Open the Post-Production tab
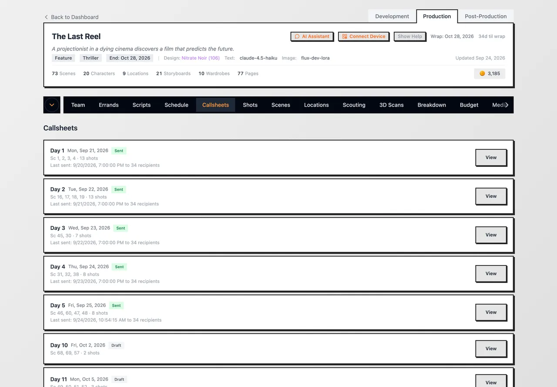Viewport: 557px width, 387px height. coord(486,16)
